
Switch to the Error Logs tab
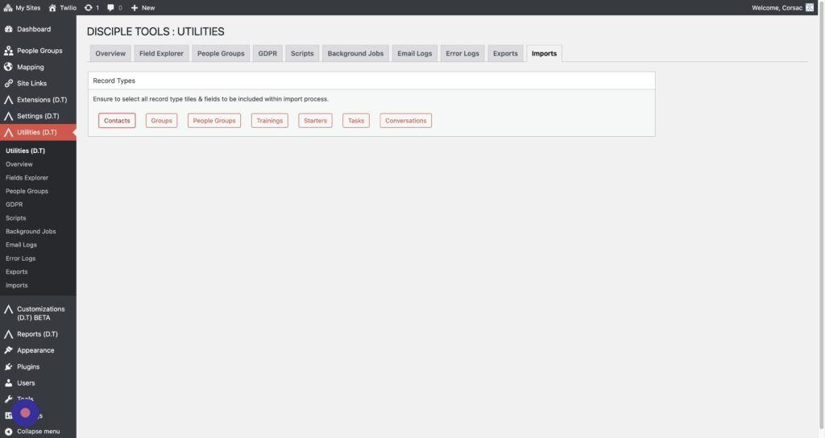[x=462, y=54]
